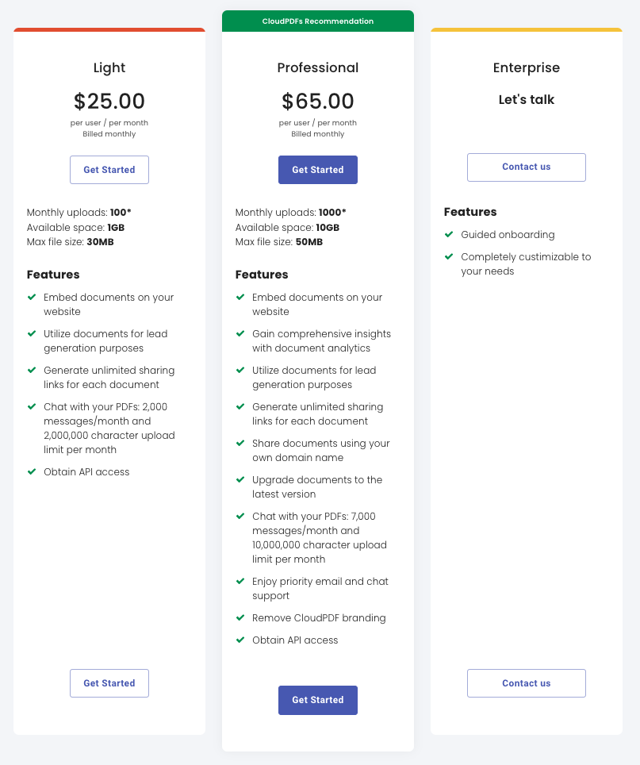The width and height of the screenshot is (640, 765).
Task: Click the bottom 'Contact us' button in Enterprise card
Action: tap(526, 682)
